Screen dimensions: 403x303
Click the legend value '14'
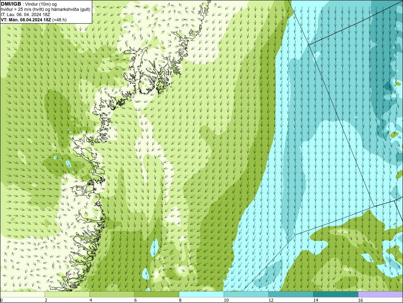tap(316, 300)
